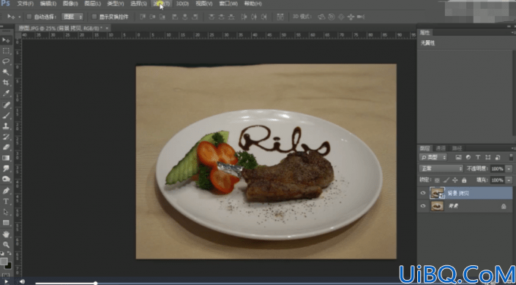Open the layer filter 类型 dropdown
The width and height of the screenshot is (516, 285).
433,157
